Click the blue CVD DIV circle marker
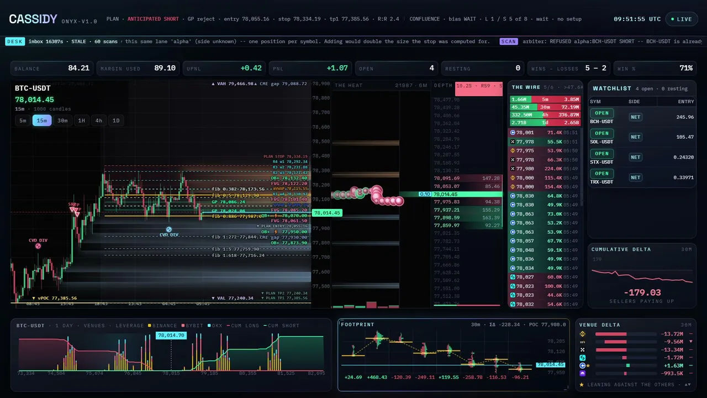 169,229
